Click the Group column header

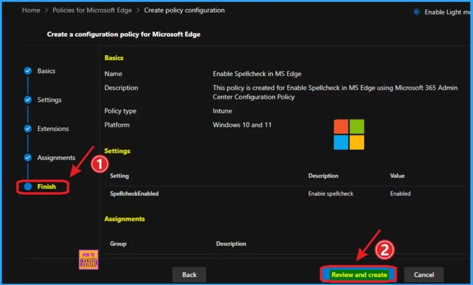[118, 244]
